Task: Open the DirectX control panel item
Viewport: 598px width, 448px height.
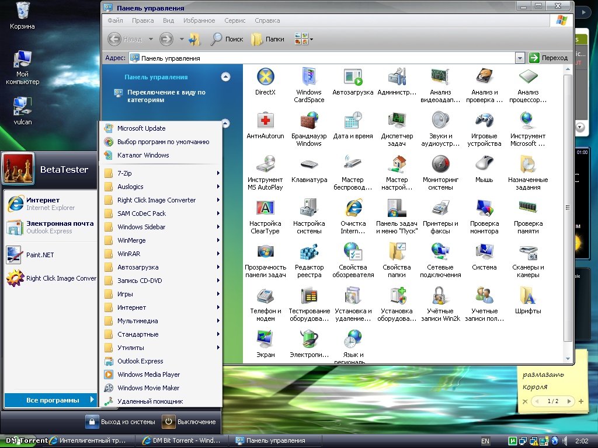Action: pyautogui.click(x=265, y=81)
